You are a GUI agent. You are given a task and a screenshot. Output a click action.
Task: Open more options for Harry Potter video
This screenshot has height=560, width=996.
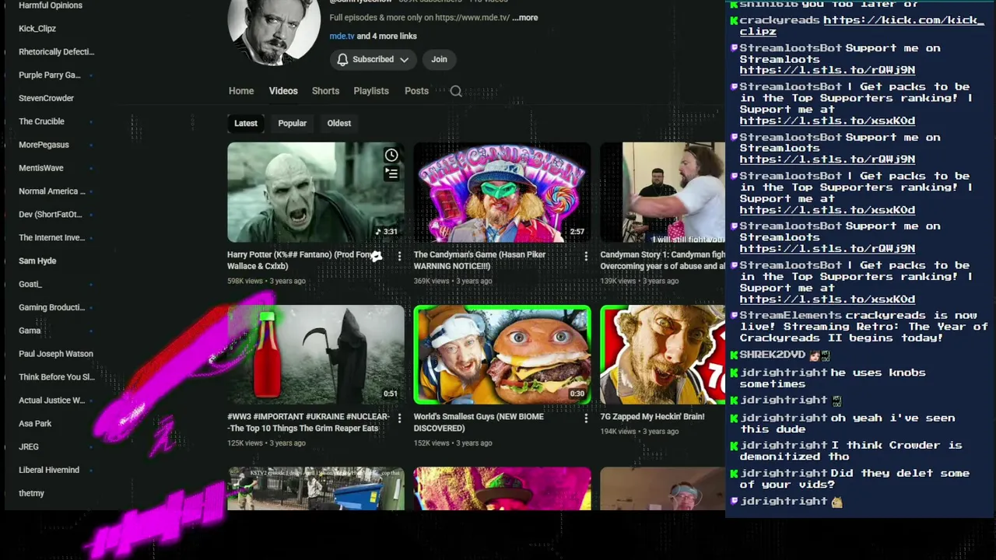399,256
